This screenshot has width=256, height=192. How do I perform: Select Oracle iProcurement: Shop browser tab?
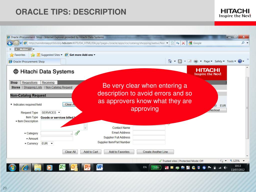click(34, 61)
